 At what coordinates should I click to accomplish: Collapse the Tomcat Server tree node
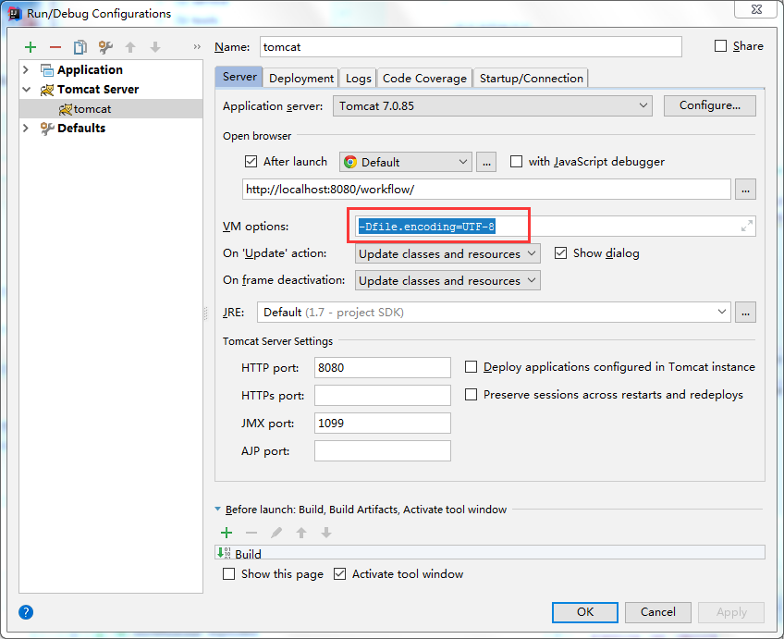26,90
